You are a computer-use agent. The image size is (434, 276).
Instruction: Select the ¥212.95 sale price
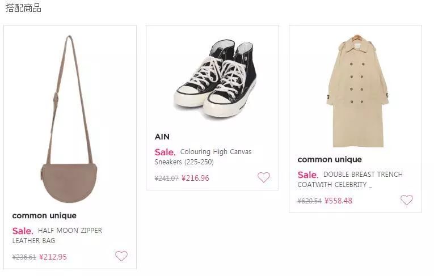coord(53,257)
